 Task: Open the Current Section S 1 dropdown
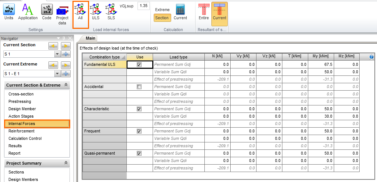tap(57, 54)
